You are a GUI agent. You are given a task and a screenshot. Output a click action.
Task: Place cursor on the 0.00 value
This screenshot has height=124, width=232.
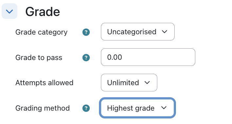click(114, 57)
